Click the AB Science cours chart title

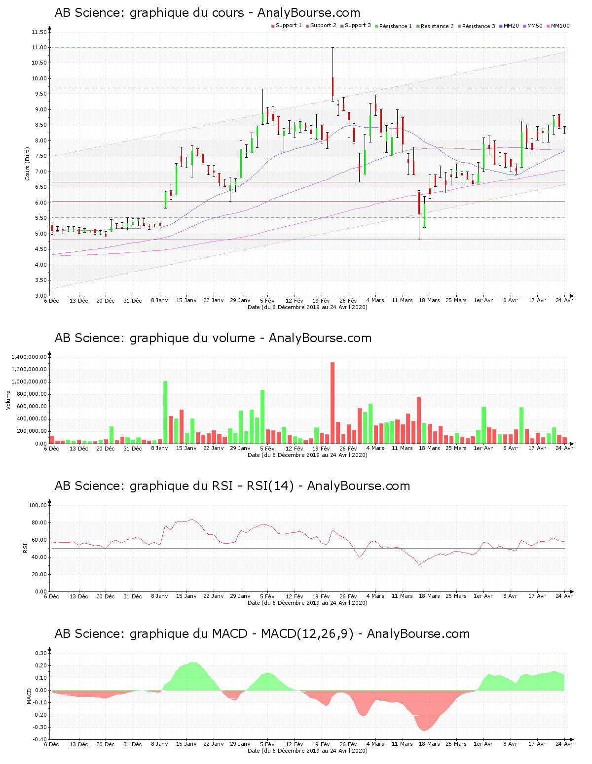point(207,12)
